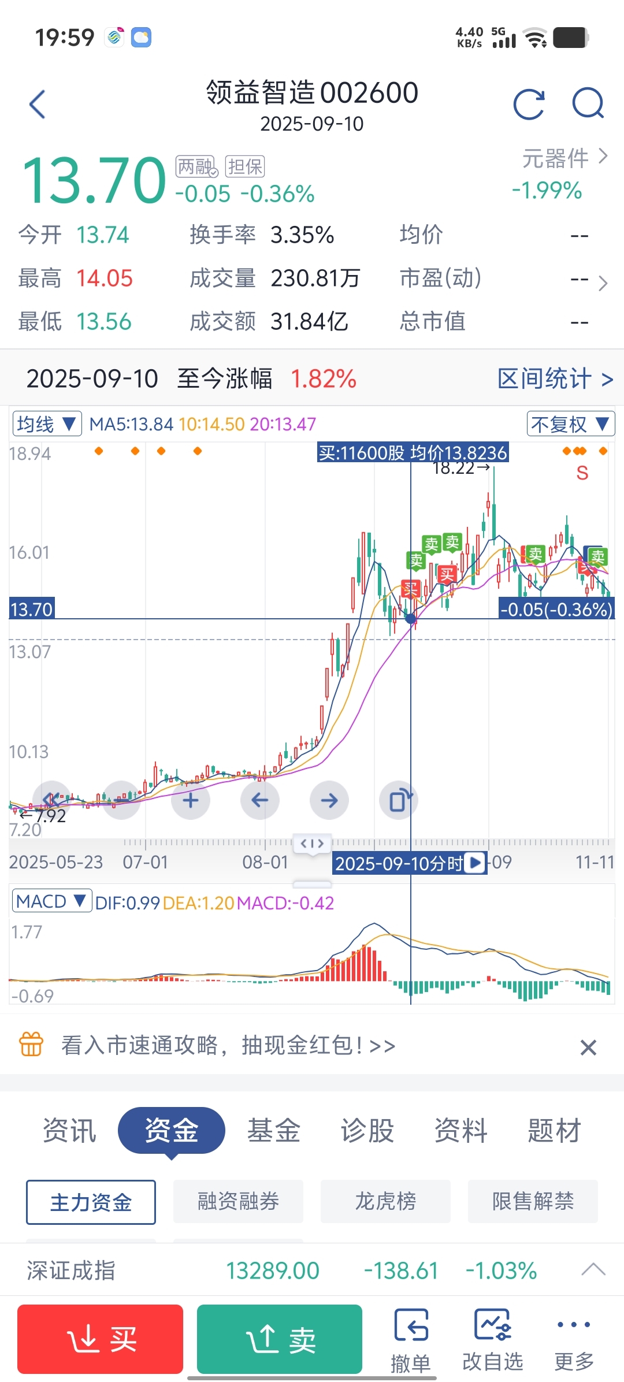This screenshot has height=1382, width=624.
Task: Tap 换手率 3.35% value
Action: 302,235
